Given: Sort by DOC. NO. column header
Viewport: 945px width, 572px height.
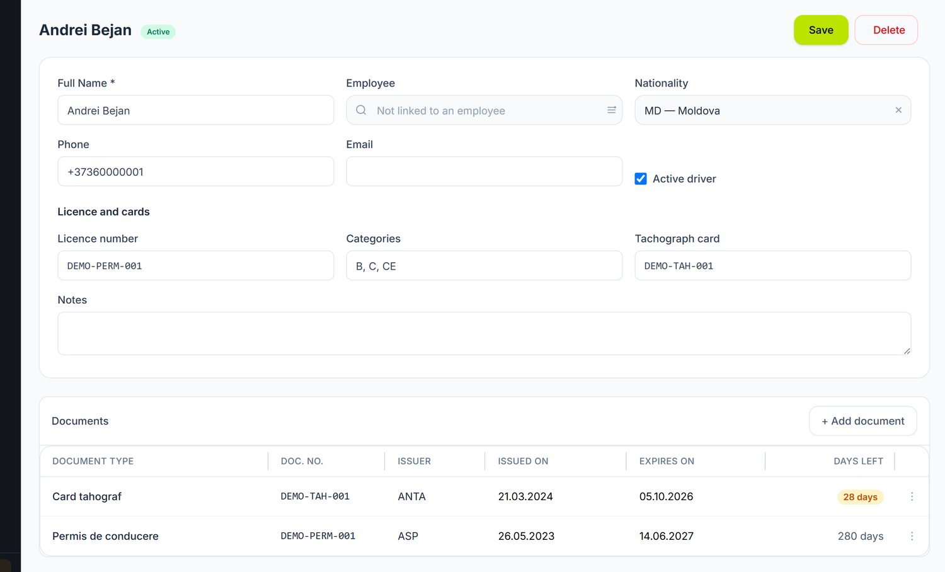Looking at the screenshot, I should pyautogui.click(x=302, y=461).
